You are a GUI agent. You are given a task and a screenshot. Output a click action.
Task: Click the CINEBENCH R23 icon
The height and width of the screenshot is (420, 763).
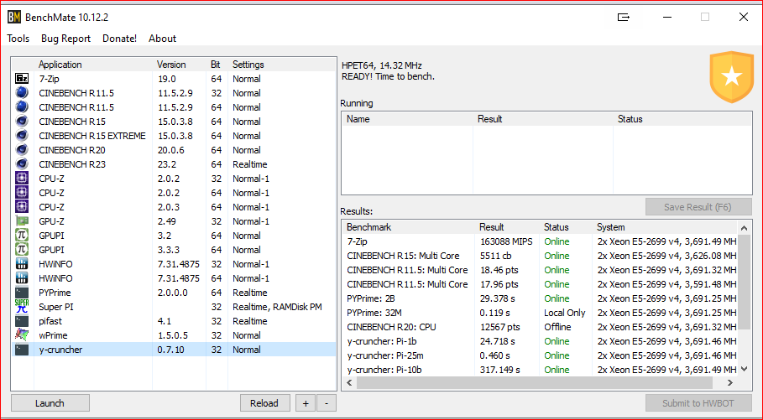(22, 164)
